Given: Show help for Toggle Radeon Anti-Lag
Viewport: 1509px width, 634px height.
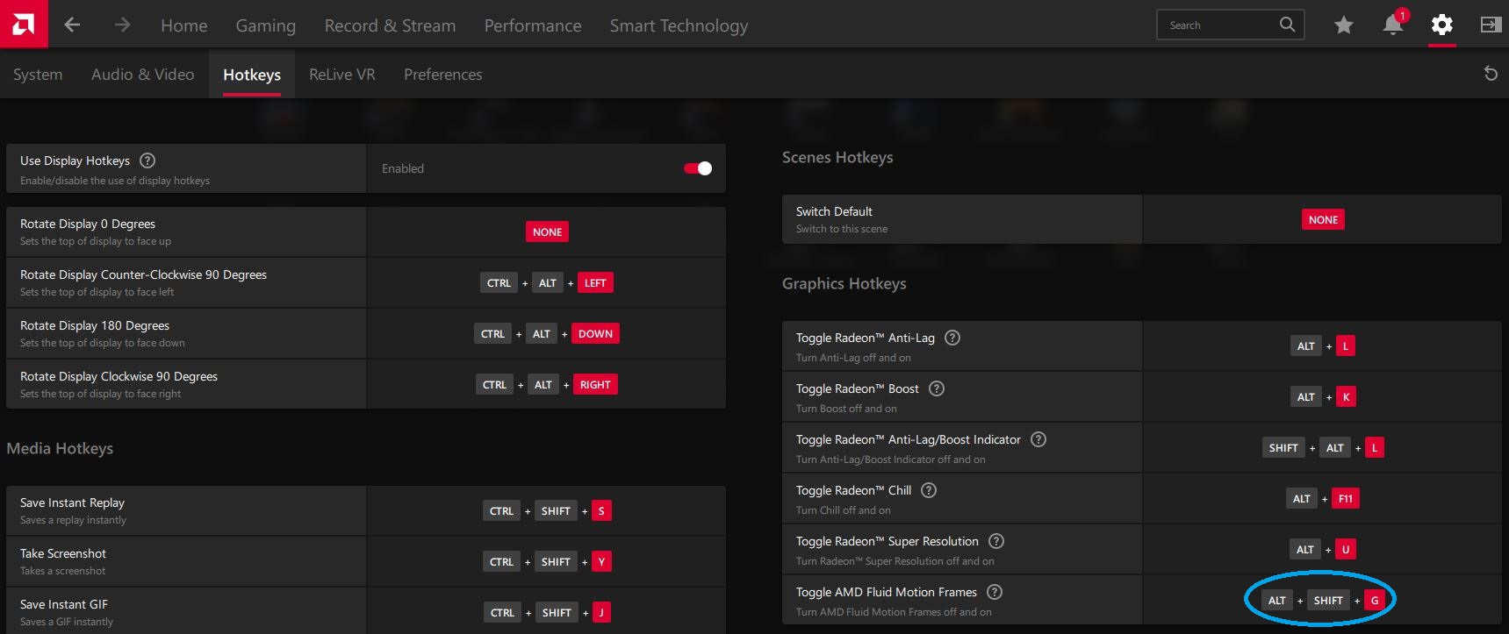Looking at the screenshot, I should click(x=952, y=338).
